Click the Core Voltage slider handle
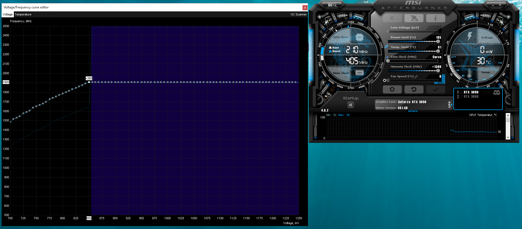The width and height of the screenshot is (522, 229). coord(388,31)
